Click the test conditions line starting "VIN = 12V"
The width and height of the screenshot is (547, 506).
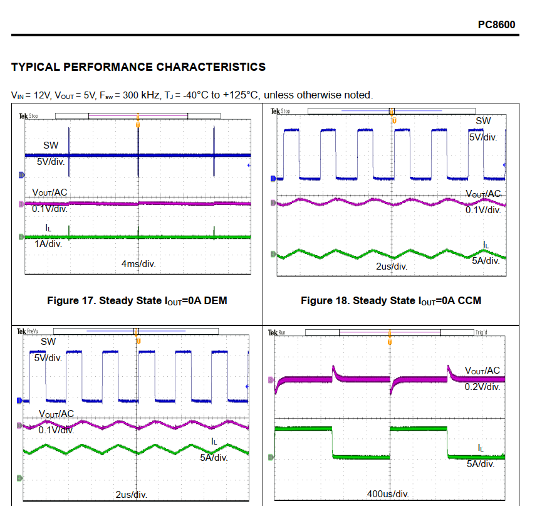[192, 95]
